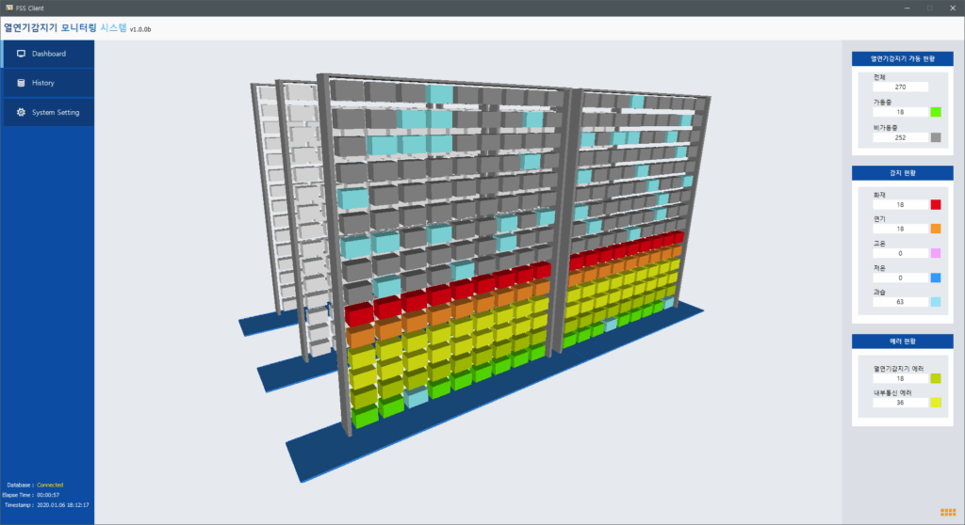
Task: Choose the blue 저온 color swatch
Action: pyautogui.click(x=936, y=278)
